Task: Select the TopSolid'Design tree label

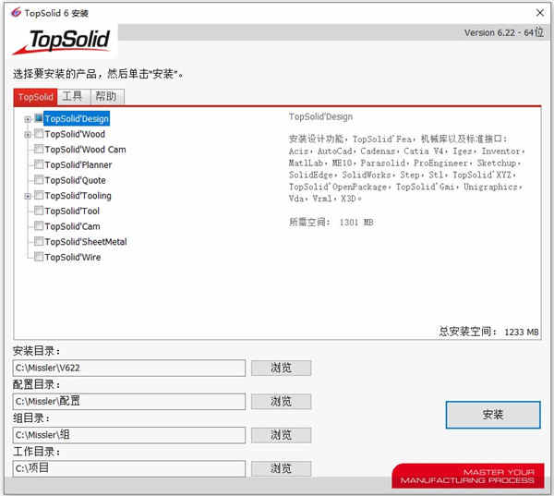Action: tap(77, 119)
